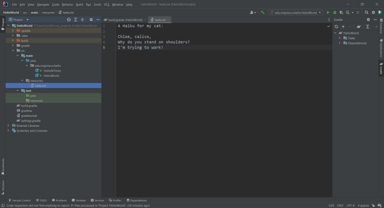Screen dimensions: 384x208
Task: Open Search Everywhere magnifier
Action: [366, 12]
